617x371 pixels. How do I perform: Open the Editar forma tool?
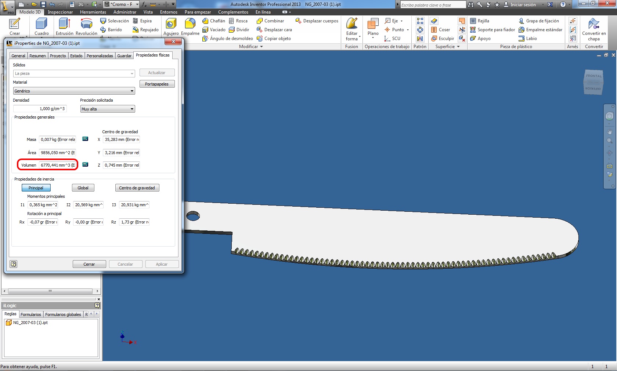(352, 29)
